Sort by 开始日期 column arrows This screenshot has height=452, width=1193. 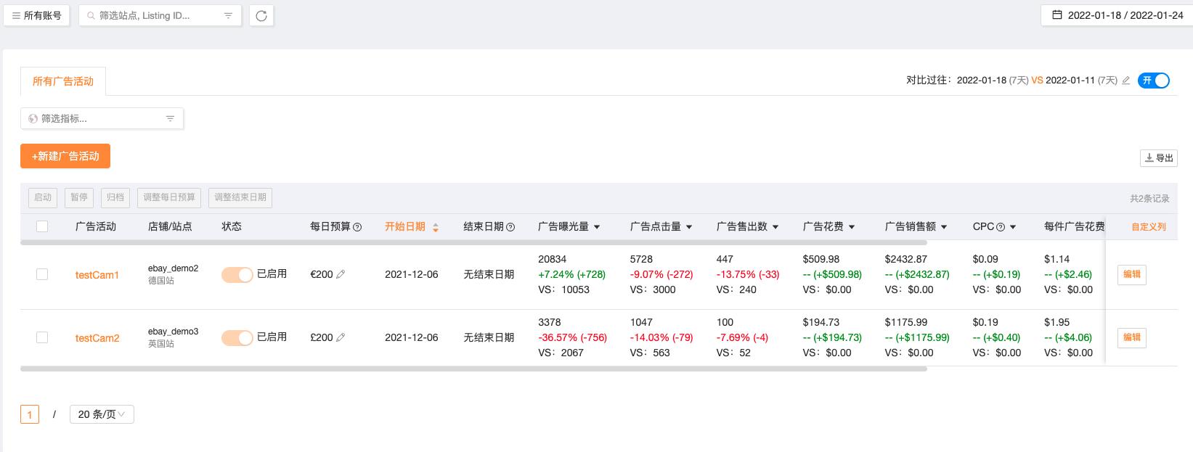coord(436,227)
